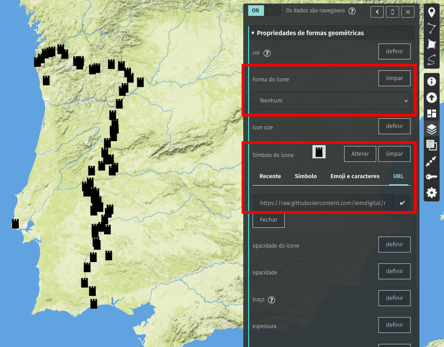Go back with the panel arrow
Screen dimensions: 444x347
(377, 12)
